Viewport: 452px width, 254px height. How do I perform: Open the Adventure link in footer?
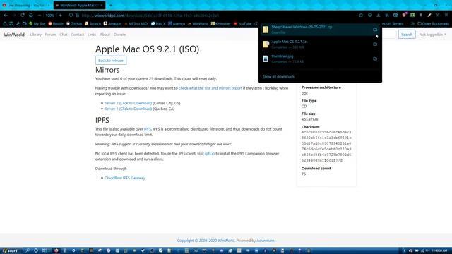click(x=266, y=241)
